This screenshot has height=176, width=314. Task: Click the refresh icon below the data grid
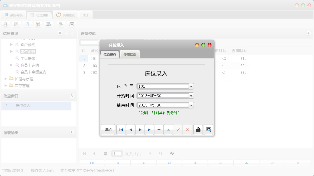(172, 153)
